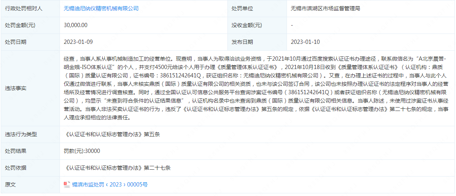
Task: Select the 行政处罚相对人 label cell
Action: [x=30, y=8]
